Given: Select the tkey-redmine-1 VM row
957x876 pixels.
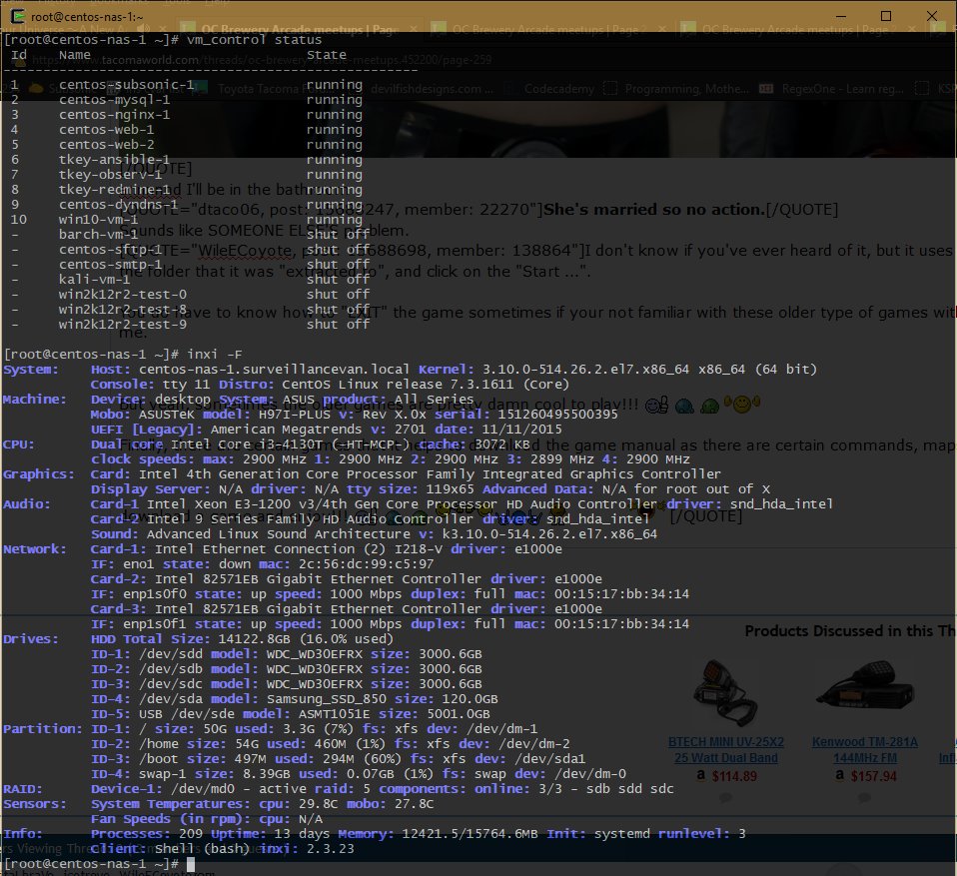Looking at the screenshot, I should point(186,189).
